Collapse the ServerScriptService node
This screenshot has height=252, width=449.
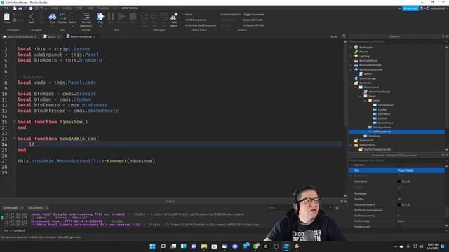351,69
